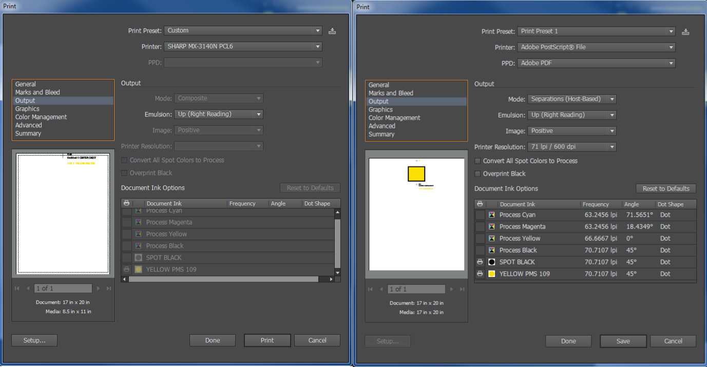Toggle print icon for YELLOW PMS 109, right dialog

pyautogui.click(x=480, y=274)
